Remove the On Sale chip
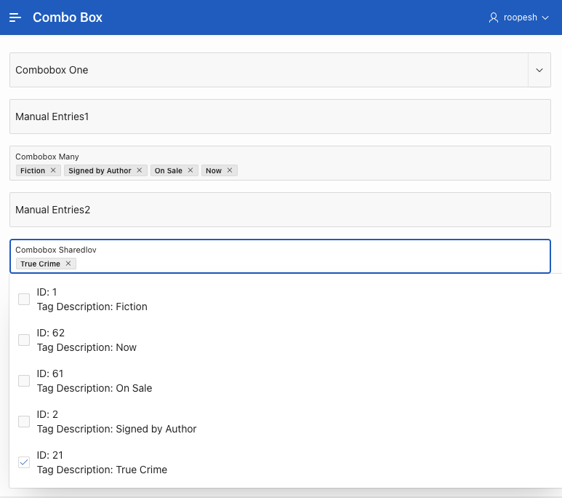The image size is (562, 498). 190,170
